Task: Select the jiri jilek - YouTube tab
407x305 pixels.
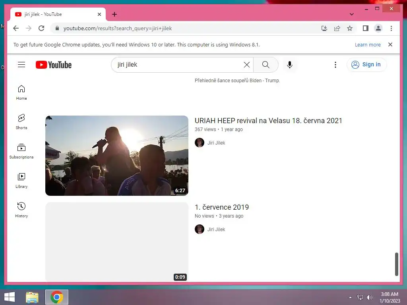Action: coord(58,14)
